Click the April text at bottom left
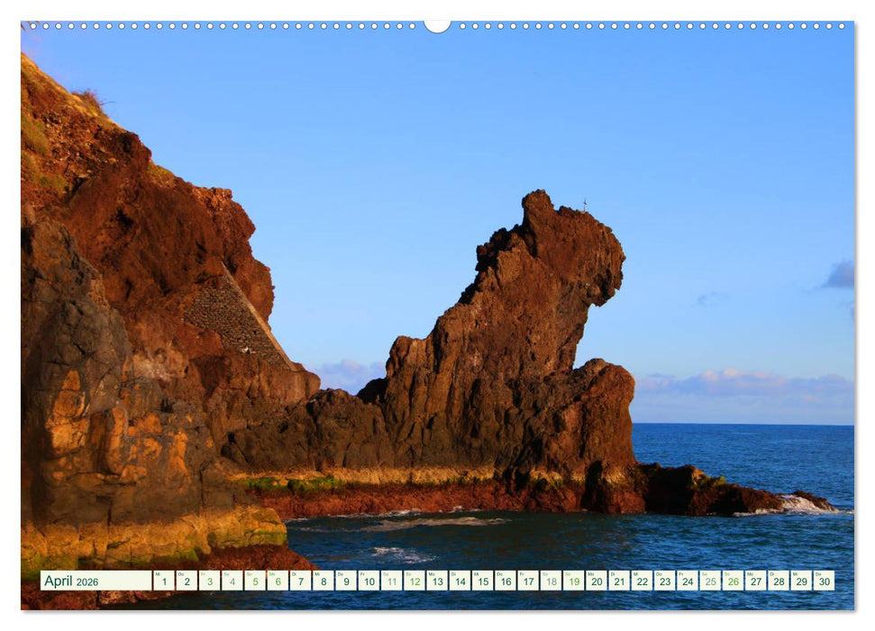Viewport: 875px width, 631px height. click(61, 584)
